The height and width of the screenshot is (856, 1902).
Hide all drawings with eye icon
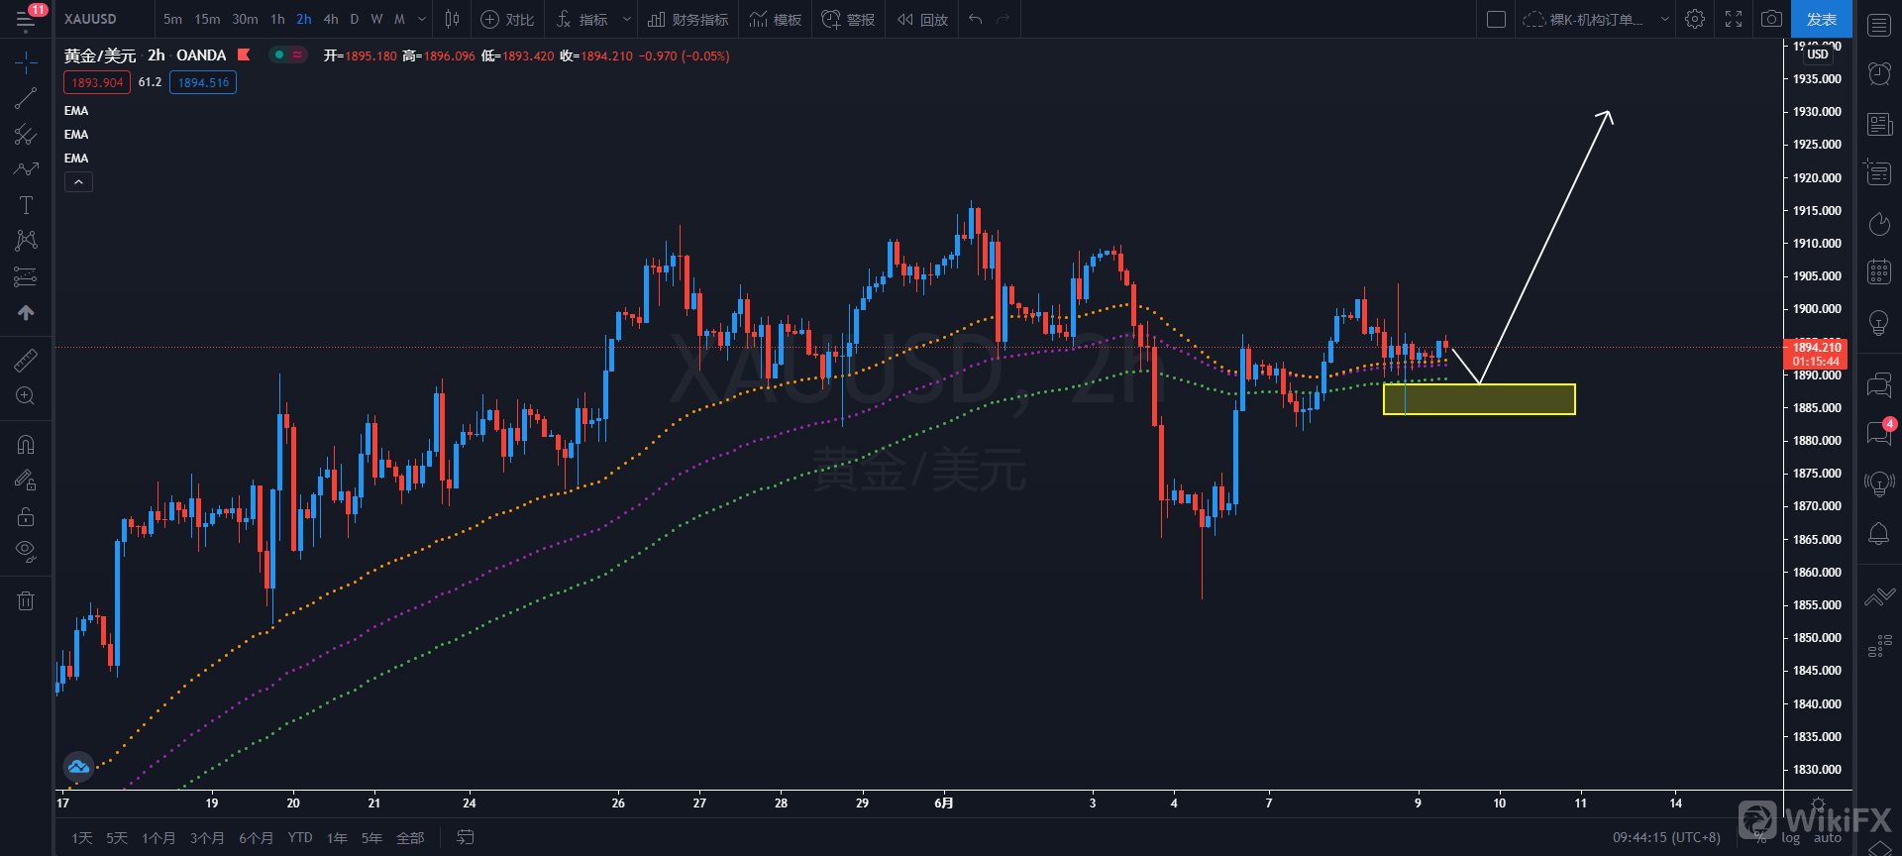click(26, 551)
